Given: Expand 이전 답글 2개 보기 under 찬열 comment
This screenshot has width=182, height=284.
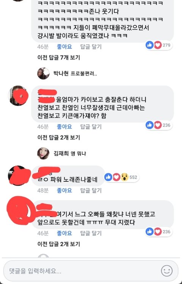Looking at the screenshot, I should (x=59, y=138).
